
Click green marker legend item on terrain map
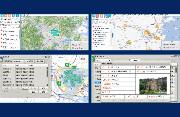coord(75,48)
